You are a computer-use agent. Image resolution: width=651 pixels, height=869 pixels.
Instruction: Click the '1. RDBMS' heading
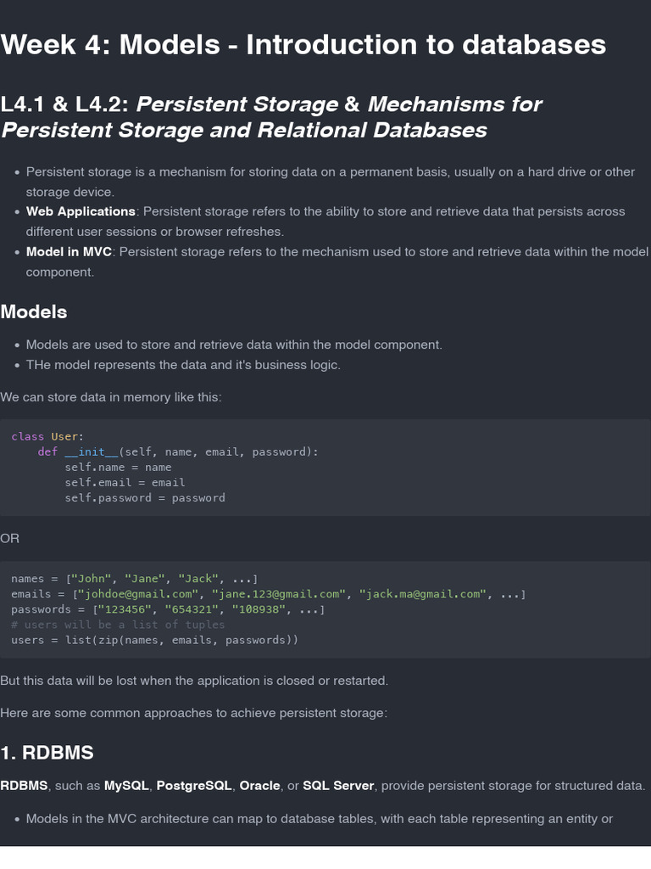(47, 753)
